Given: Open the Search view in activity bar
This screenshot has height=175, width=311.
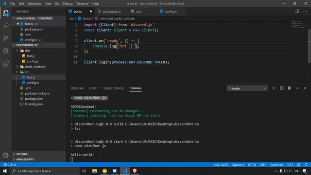Looking at the screenshot, I should click(x=6, y=26).
